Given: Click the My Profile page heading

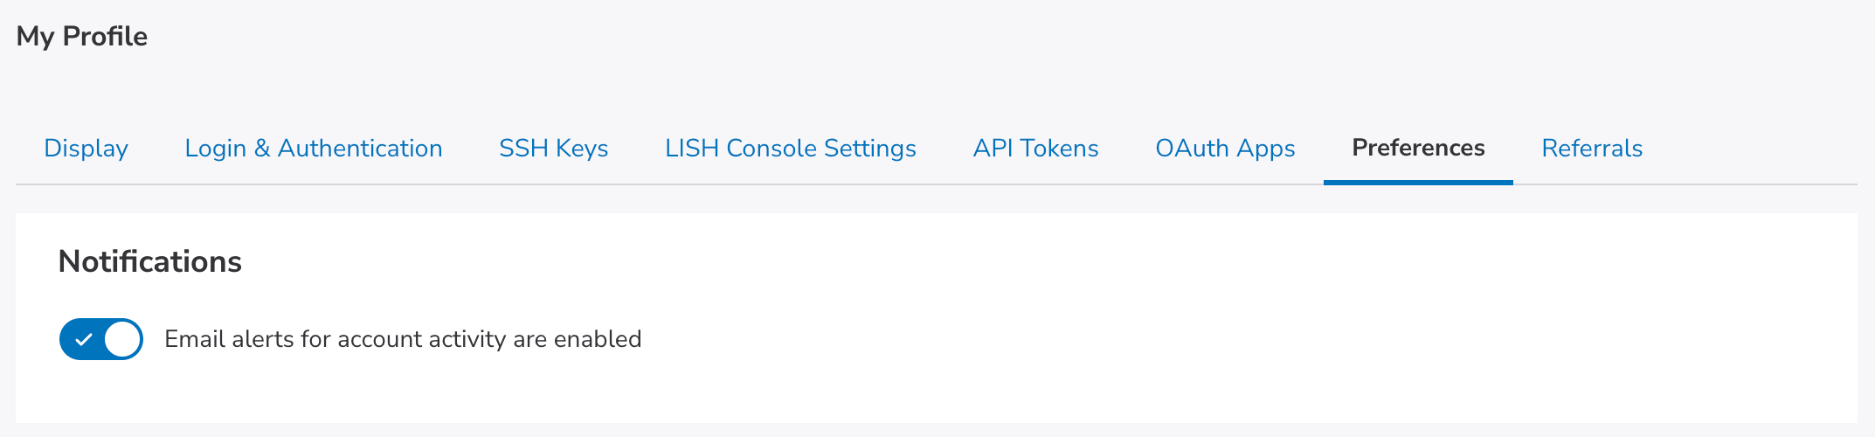Looking at the screenshot, I should [x=81, y=37].
